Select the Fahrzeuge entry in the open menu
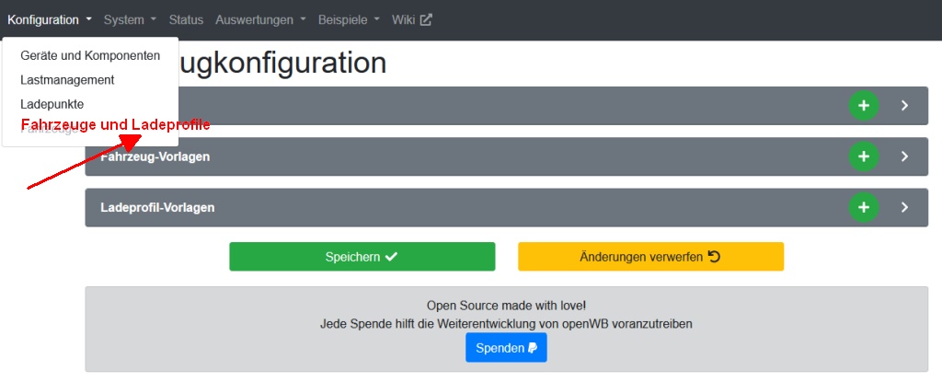 click(x=46, y=130)
